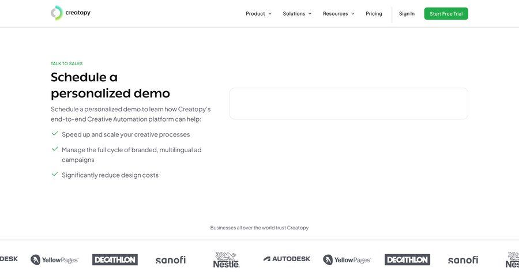Click the checkmark beside Manage full cycle
This screenshot has height=279, width=519.
[x=55, y=149]
